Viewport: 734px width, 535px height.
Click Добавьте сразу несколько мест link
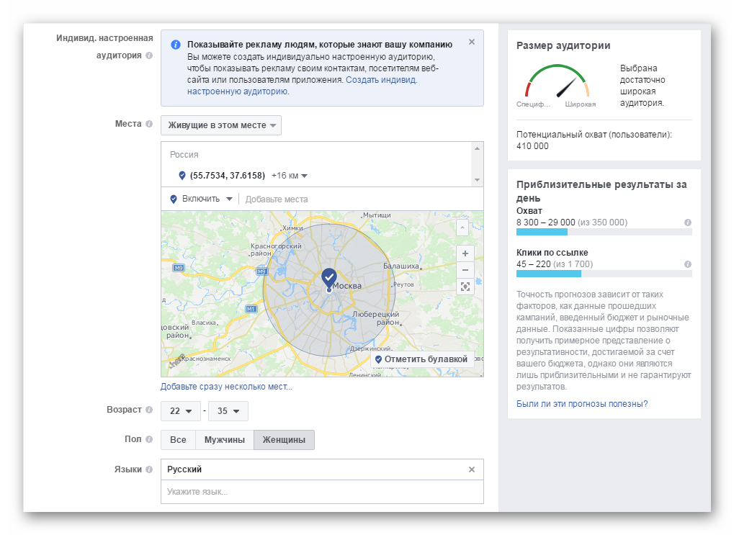point(226,387)
